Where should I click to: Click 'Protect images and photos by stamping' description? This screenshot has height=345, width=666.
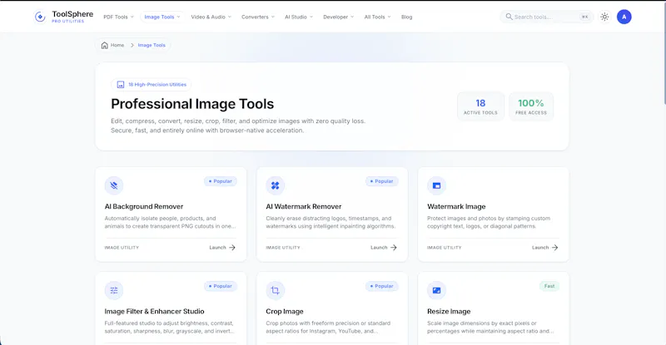[489, 222]
